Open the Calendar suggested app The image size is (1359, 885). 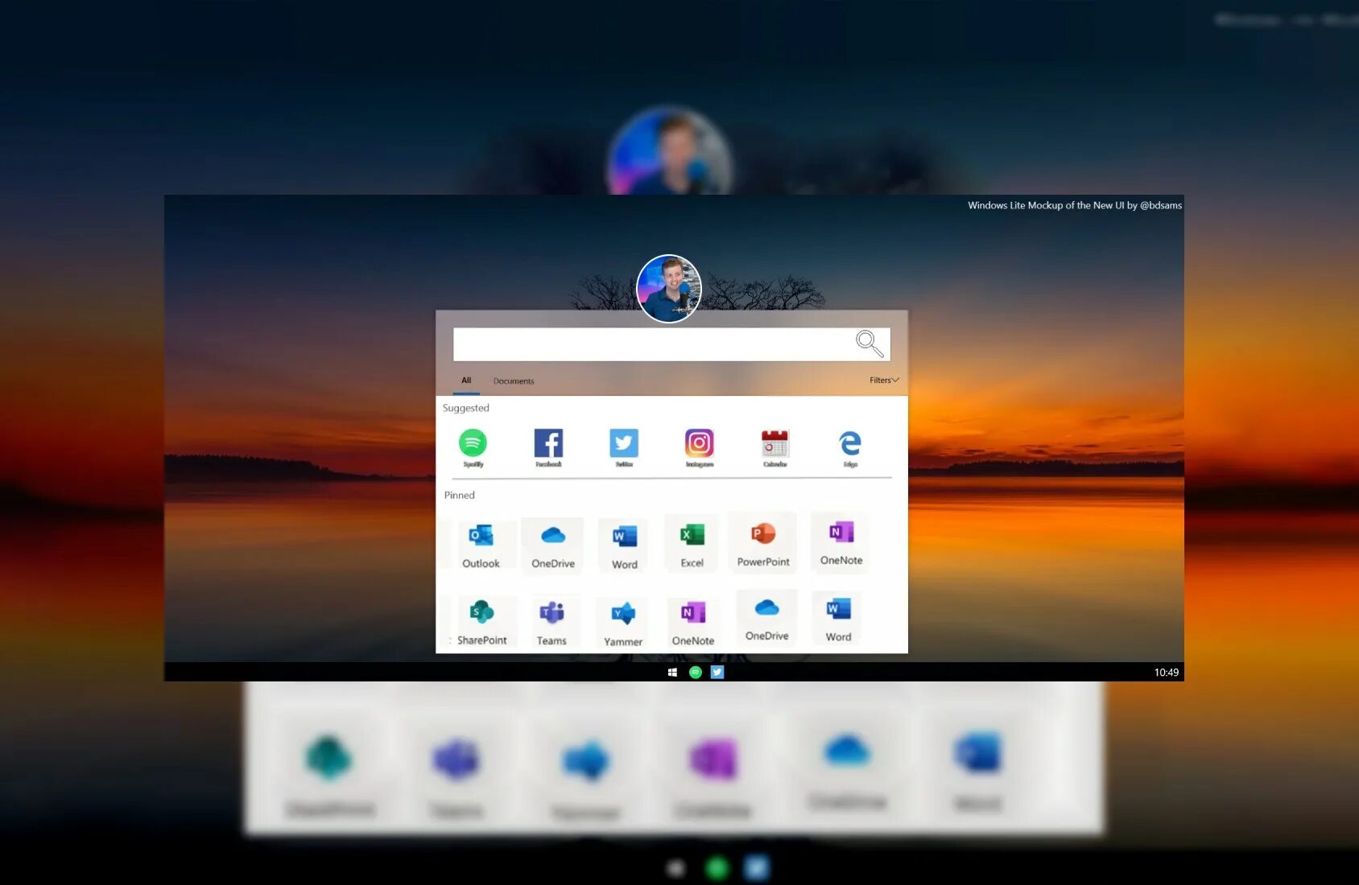pos(775,447)
